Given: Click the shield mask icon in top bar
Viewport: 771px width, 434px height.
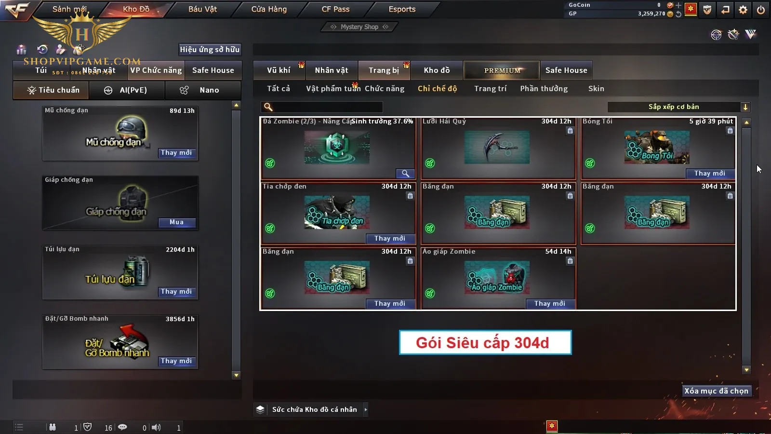Looking at the screenshot, I should tap(707, 10).
